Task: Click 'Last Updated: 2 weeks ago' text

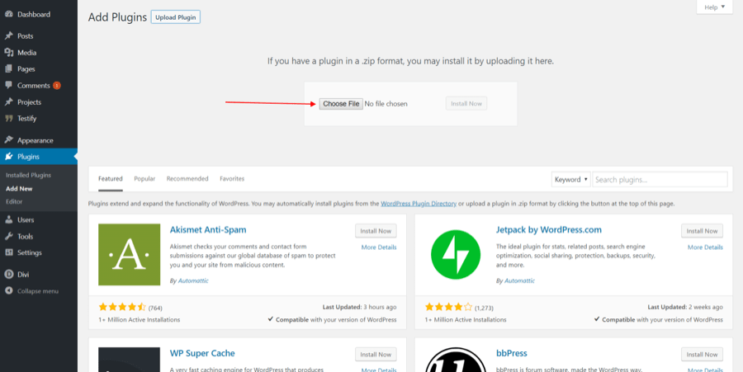Action: point(685,307)
